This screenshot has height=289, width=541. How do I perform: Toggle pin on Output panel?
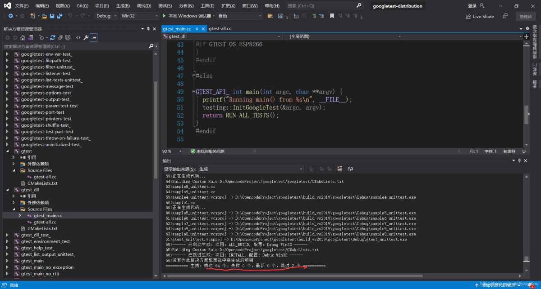tap(519, 160)
